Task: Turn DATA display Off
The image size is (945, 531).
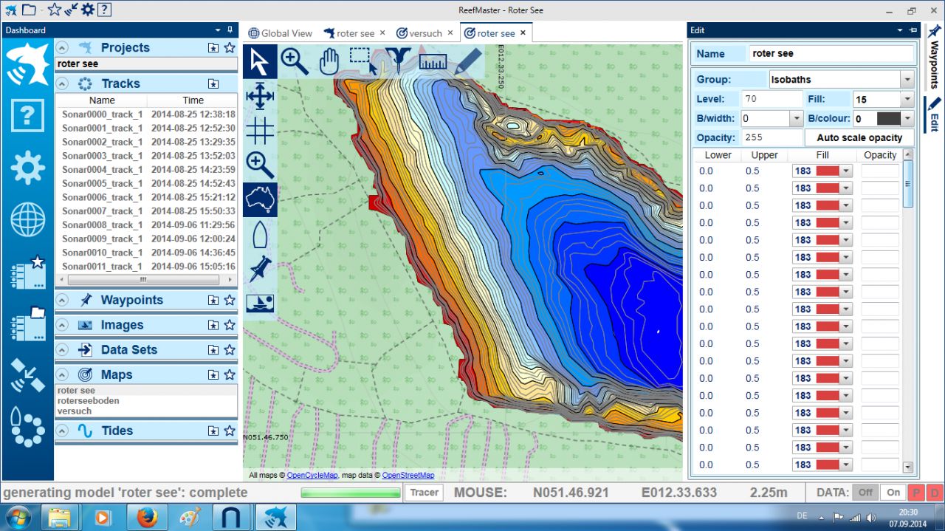Action: point(865,493)
